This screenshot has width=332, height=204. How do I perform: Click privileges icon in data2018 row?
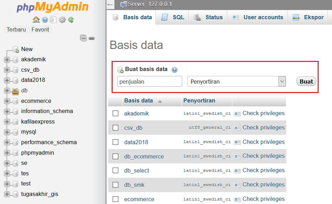coord(237,142)
